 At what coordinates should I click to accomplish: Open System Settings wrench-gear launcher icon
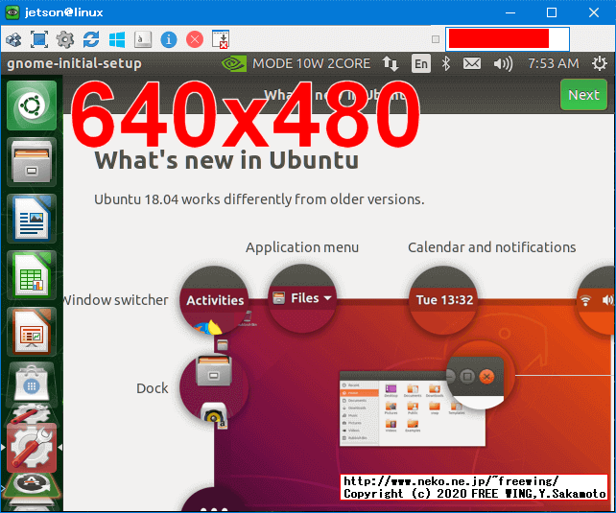(32, 448)
